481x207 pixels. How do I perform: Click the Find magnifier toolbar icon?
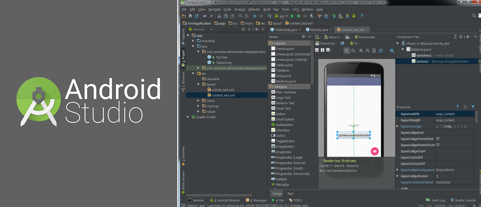pos(240,16)
